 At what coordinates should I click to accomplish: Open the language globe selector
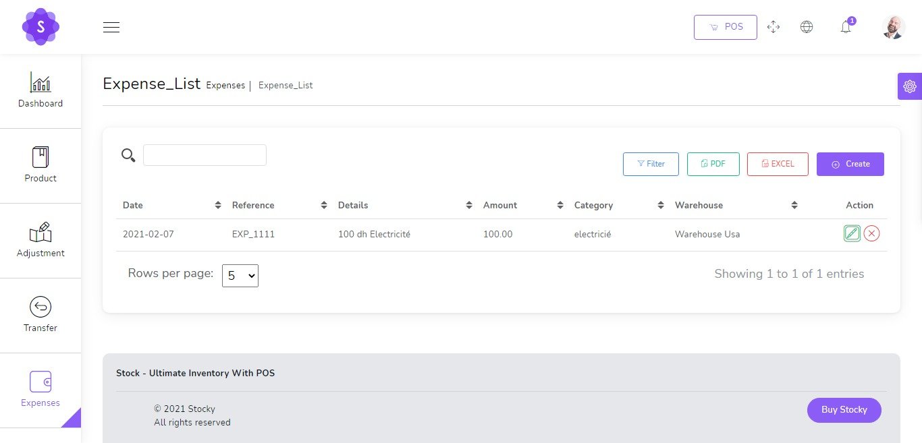pyautogui.click(x=806, y=27)
